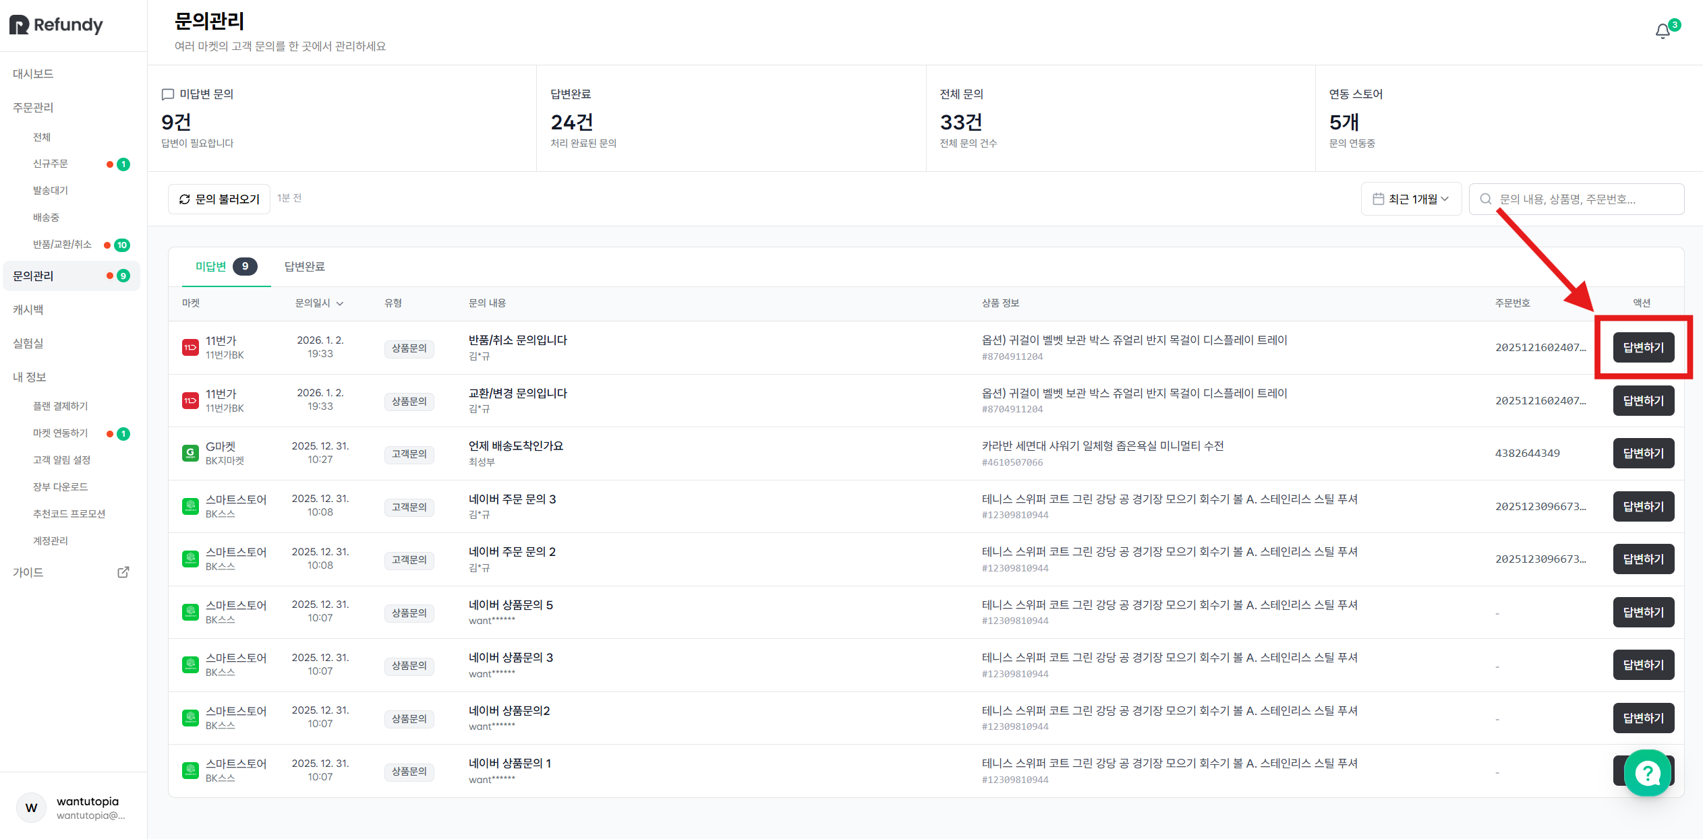Click the 스마트스토어 icon in 네이버 상품문의2 row
The width and height of the screenshot is (1703, 839).
[x=190, y=718]
